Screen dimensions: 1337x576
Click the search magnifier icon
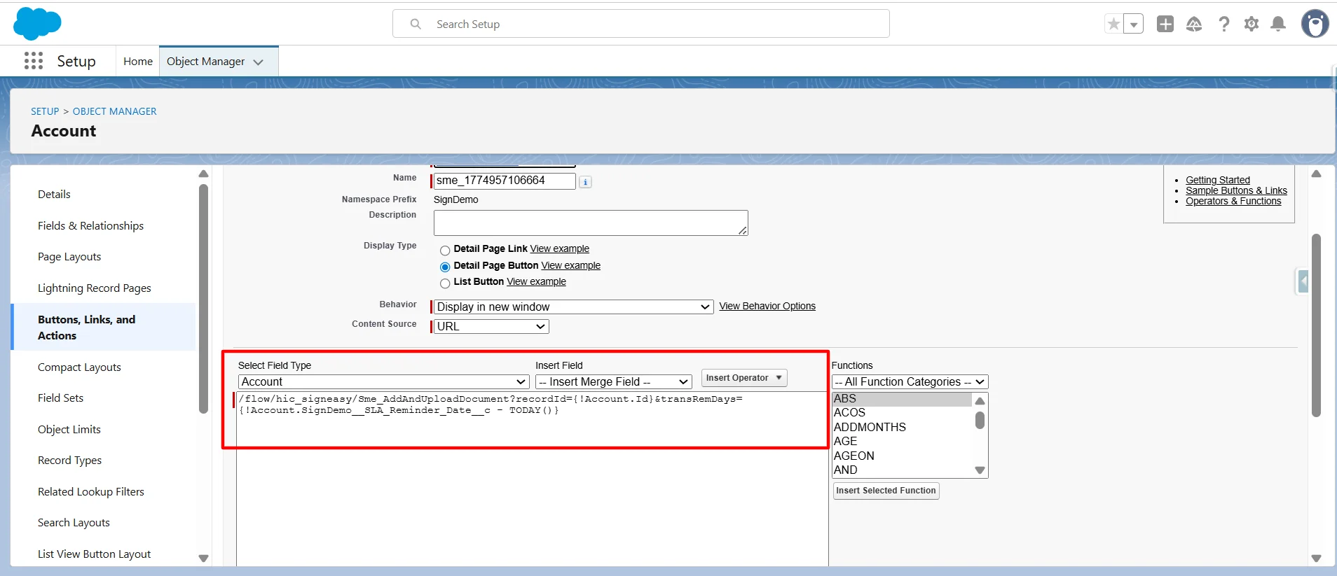click(x=416, y=24)
